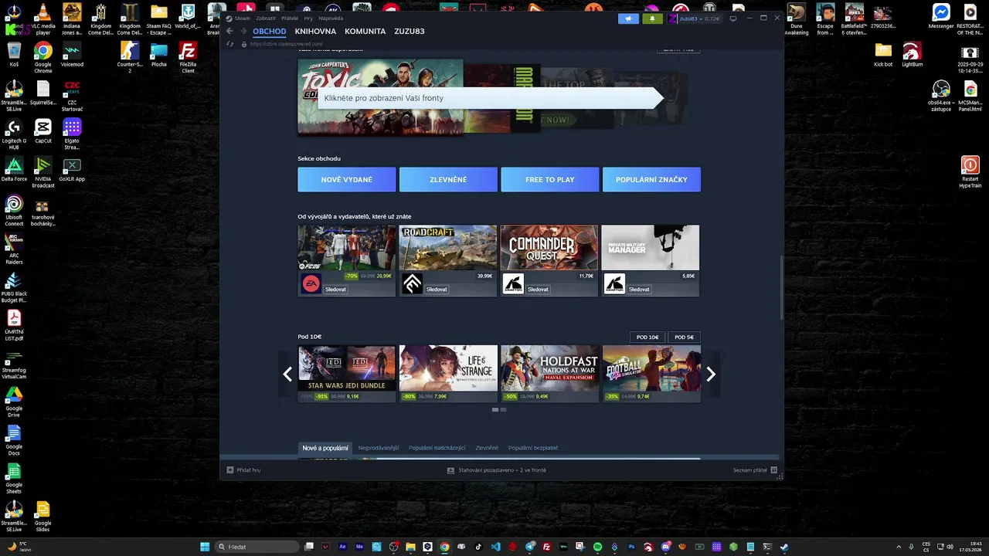The image size is (989, 556).
Task: Click the POPULÁRNÍ ZNAČKY button
Action: [x=651, y=179]
